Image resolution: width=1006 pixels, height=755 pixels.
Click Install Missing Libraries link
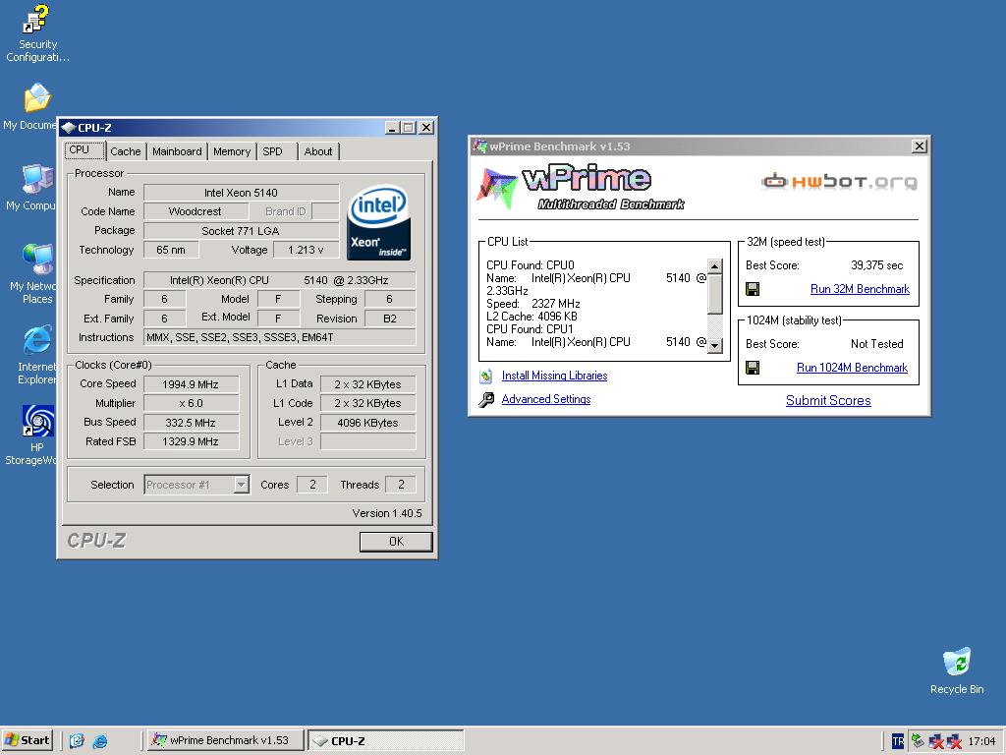(x=554, y=376)
